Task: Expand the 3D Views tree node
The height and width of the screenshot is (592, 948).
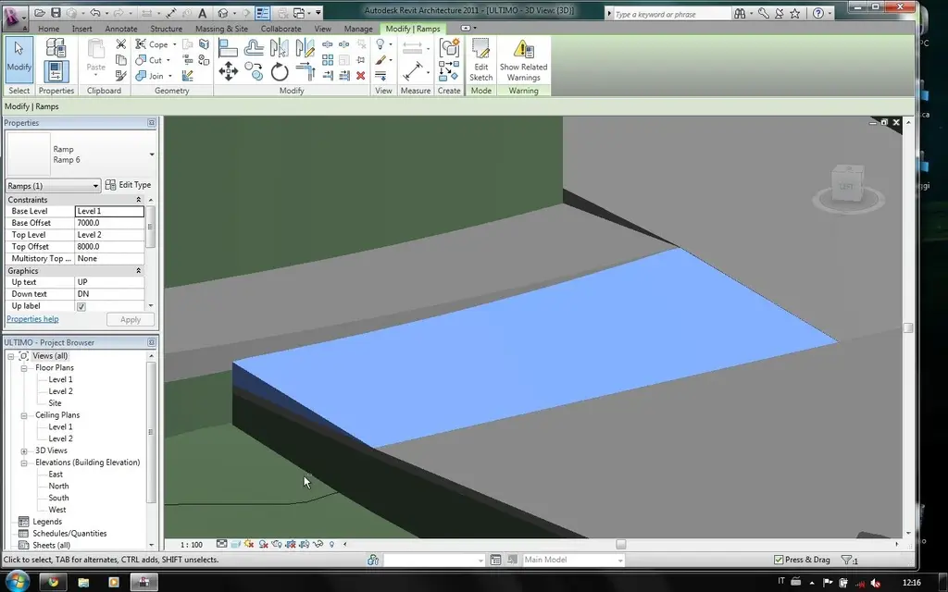Action: pos(24,450)
